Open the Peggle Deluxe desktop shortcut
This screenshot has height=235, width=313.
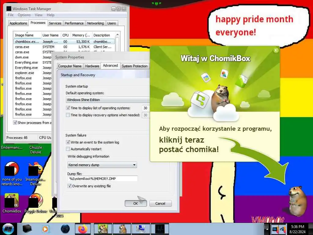point(36,203)
